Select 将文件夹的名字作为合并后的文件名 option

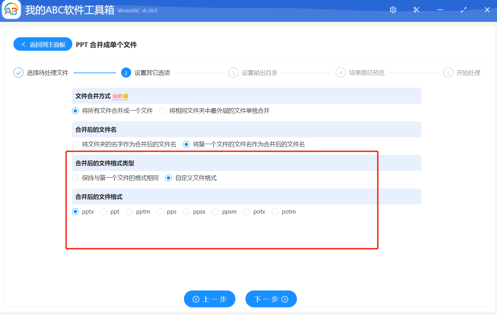(x=75, y=144)
